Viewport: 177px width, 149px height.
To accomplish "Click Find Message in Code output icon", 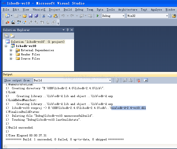I will 117,80.
